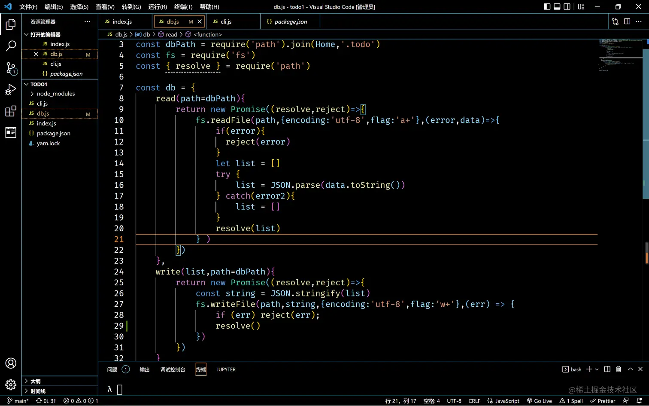Open the Source Control view
This screenshot has width=649, height=406.
click(11, 68)
